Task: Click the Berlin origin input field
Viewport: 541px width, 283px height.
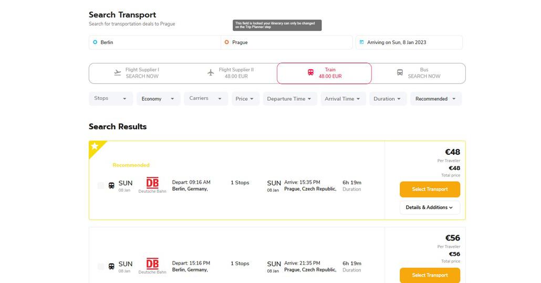Action: pos(155,43)
